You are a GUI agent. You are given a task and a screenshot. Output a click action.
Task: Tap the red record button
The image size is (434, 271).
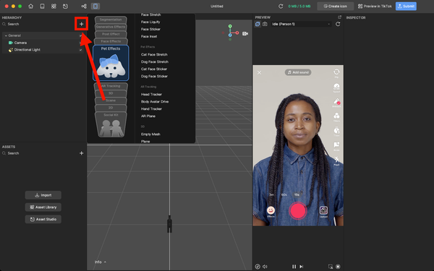298,211
